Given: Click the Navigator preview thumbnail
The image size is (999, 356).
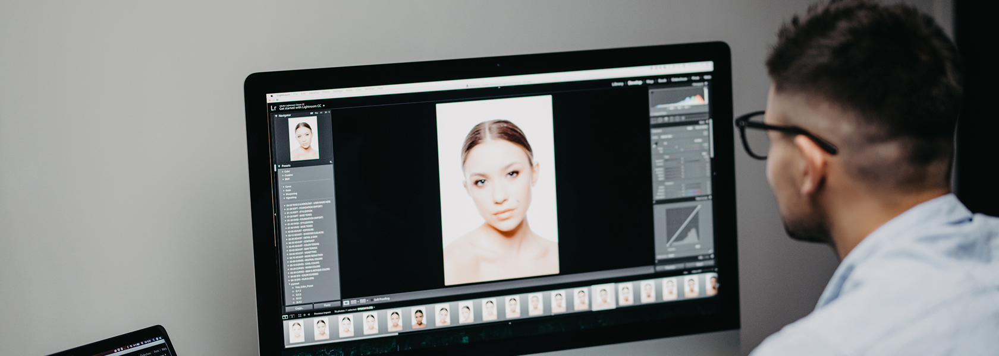Looking at the screenshot, I should tap(304, 138).
